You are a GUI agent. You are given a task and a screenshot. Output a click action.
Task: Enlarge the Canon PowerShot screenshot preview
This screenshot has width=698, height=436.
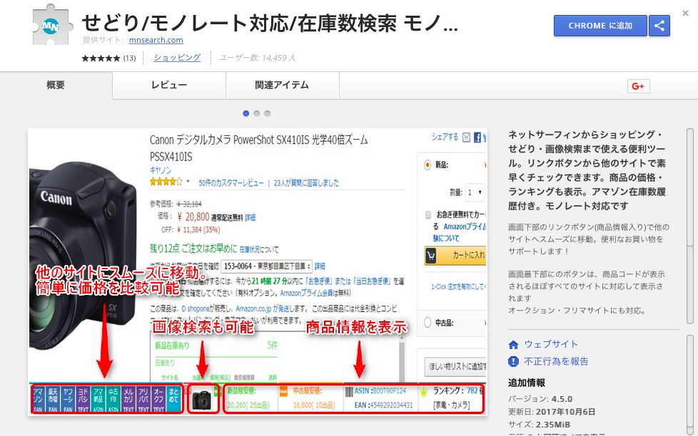click(x=258, y=272)
